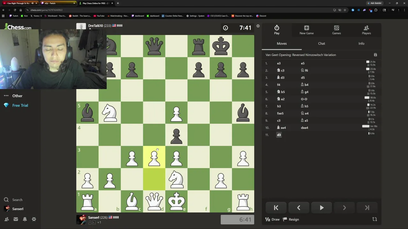Image resolution: width=408 pixels, height=229 pixels.
Task: Go to the first move
Action: pyautogui.click(x=276, y=208)
